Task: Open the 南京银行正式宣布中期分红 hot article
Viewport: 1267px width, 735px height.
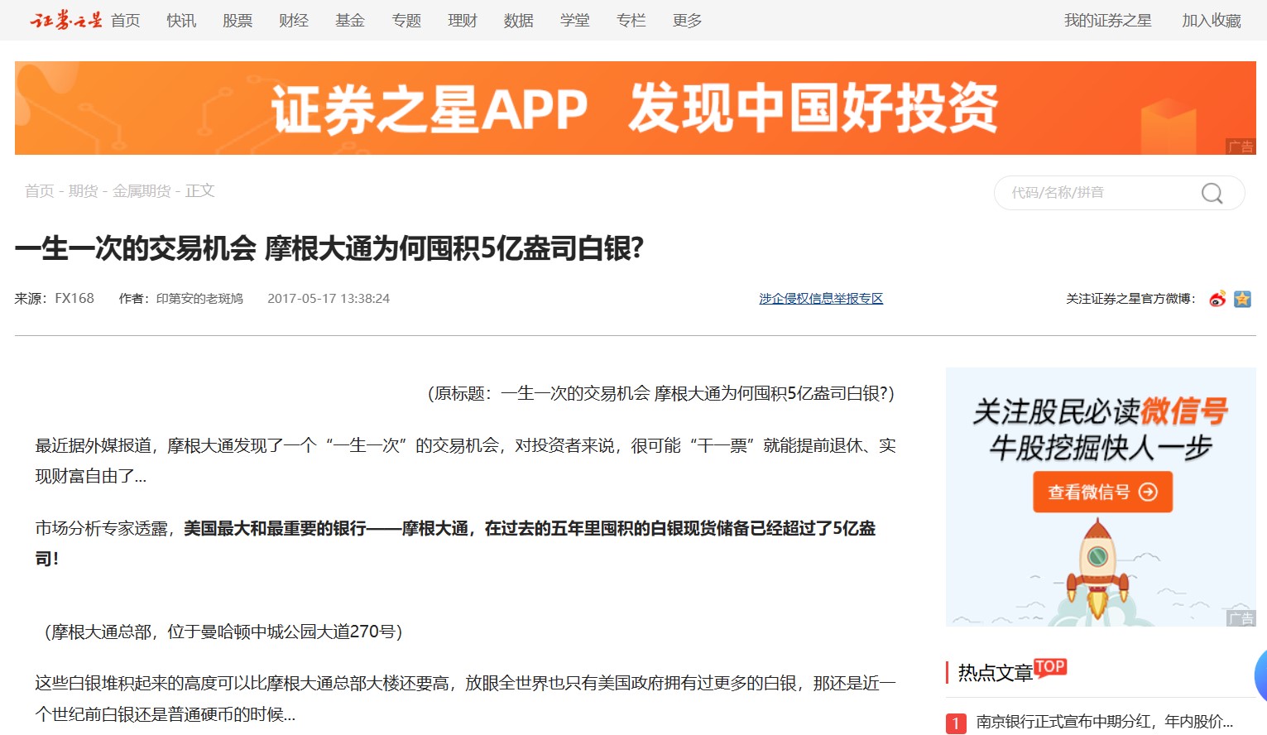Action: pos(1105,722)
